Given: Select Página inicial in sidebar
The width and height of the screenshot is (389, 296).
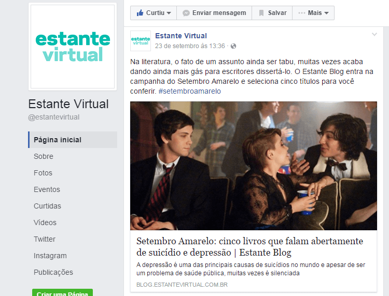Looking at the screenshot, I should [x=73, y=140].
